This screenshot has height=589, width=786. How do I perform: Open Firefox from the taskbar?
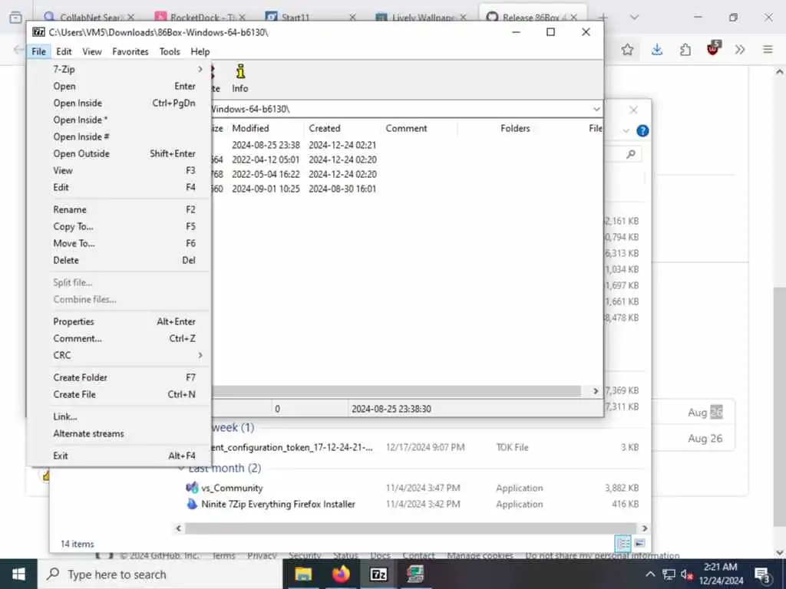pyautogui.click(x=341, y=574)
